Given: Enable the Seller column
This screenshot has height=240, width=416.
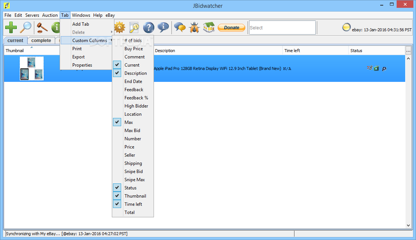Looking at the screenshot, I should tap(133, 155).
